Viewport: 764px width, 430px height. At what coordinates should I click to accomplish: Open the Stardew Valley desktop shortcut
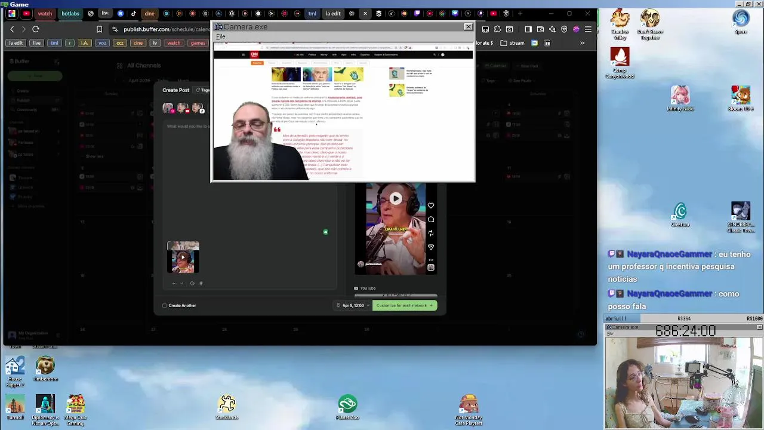click(620, 25)
